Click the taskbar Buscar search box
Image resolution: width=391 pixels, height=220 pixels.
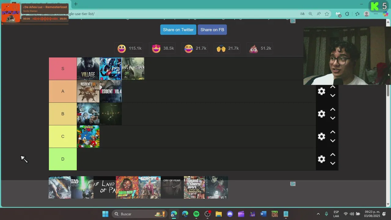(x=140, y=214)
